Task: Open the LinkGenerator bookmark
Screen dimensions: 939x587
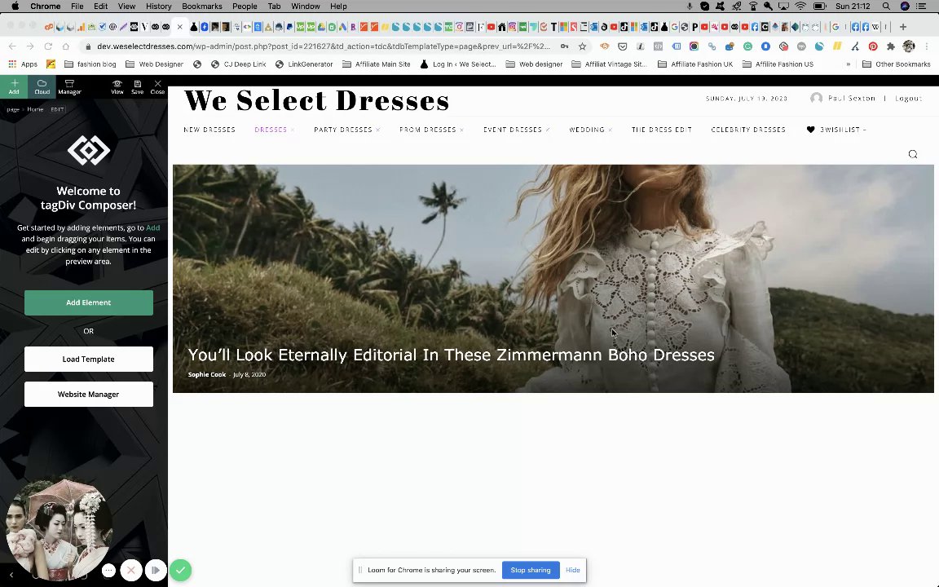Action: pyautogui.click(x=303, y=64)
